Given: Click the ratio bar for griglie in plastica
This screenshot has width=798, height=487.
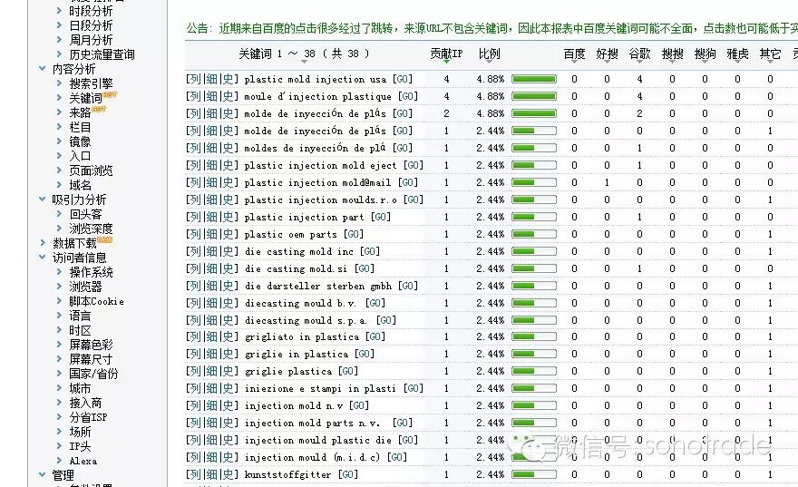Looking at the screenshot, I should click(534, 354).
